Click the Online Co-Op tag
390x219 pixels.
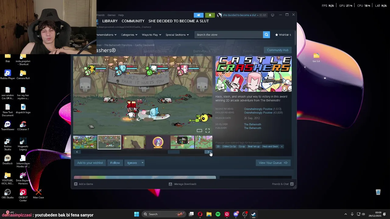pos(229,147)
